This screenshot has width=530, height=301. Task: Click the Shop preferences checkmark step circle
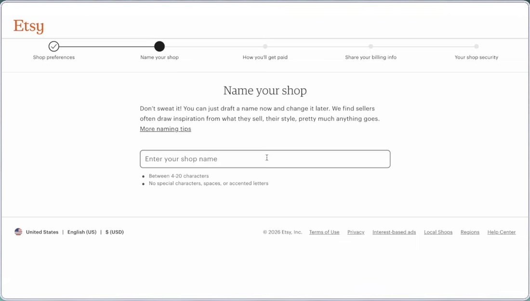click(x=54, y=46)
